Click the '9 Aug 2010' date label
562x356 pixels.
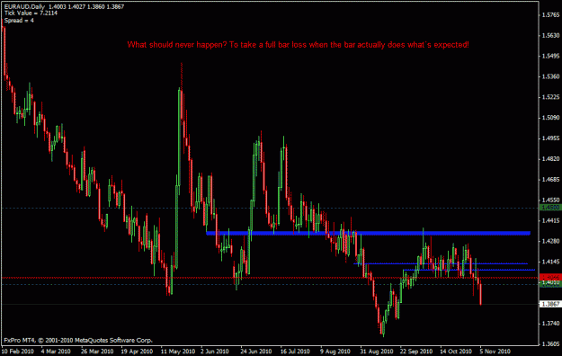pyautogui.click(x=335, y=352)
